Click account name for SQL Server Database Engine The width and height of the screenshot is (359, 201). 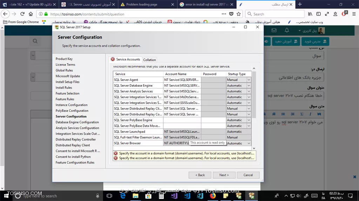pyautogui.click(x=182, y=85)
